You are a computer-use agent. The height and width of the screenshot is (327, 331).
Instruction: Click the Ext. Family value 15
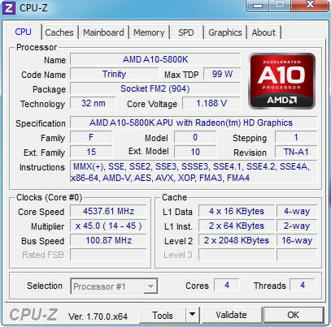[x=91, y=152]
